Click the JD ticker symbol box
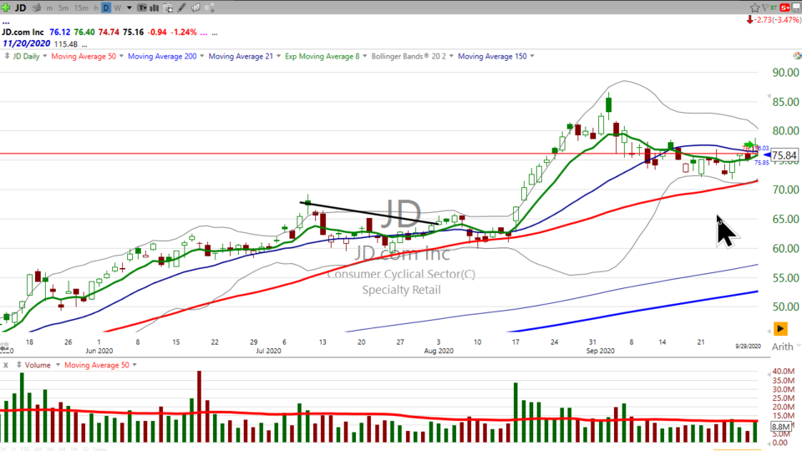802x451 pixels. pyautogui.click(x=20, y=8)
